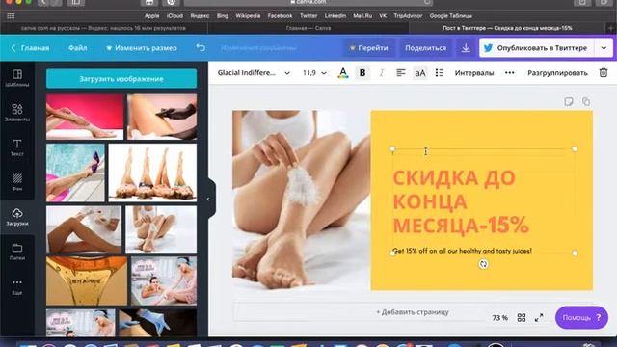Open the Файл menu
The image size is (617, 347).
pos(77,48)
